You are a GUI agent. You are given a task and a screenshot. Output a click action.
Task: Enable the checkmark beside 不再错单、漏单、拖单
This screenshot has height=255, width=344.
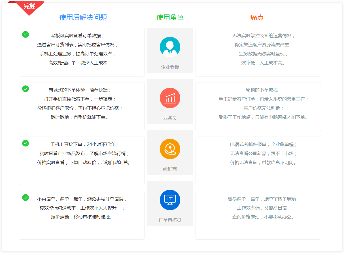pos(25,198)
